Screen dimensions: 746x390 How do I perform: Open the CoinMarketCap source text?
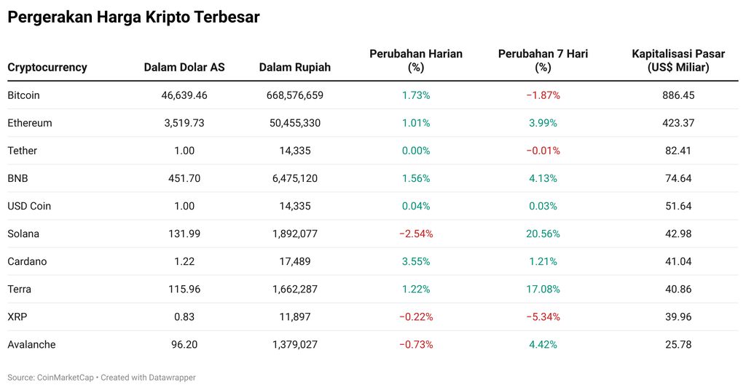pos(65,378)
